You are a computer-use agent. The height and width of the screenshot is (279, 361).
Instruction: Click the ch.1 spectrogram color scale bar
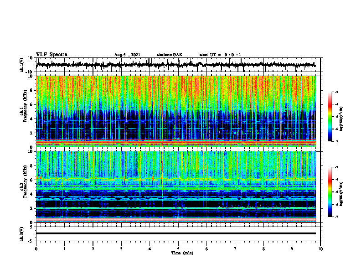330,117
